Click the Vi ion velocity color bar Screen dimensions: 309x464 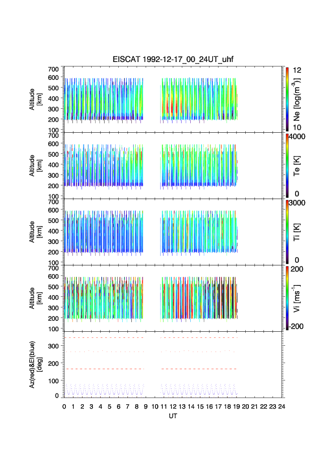[287, 298]
